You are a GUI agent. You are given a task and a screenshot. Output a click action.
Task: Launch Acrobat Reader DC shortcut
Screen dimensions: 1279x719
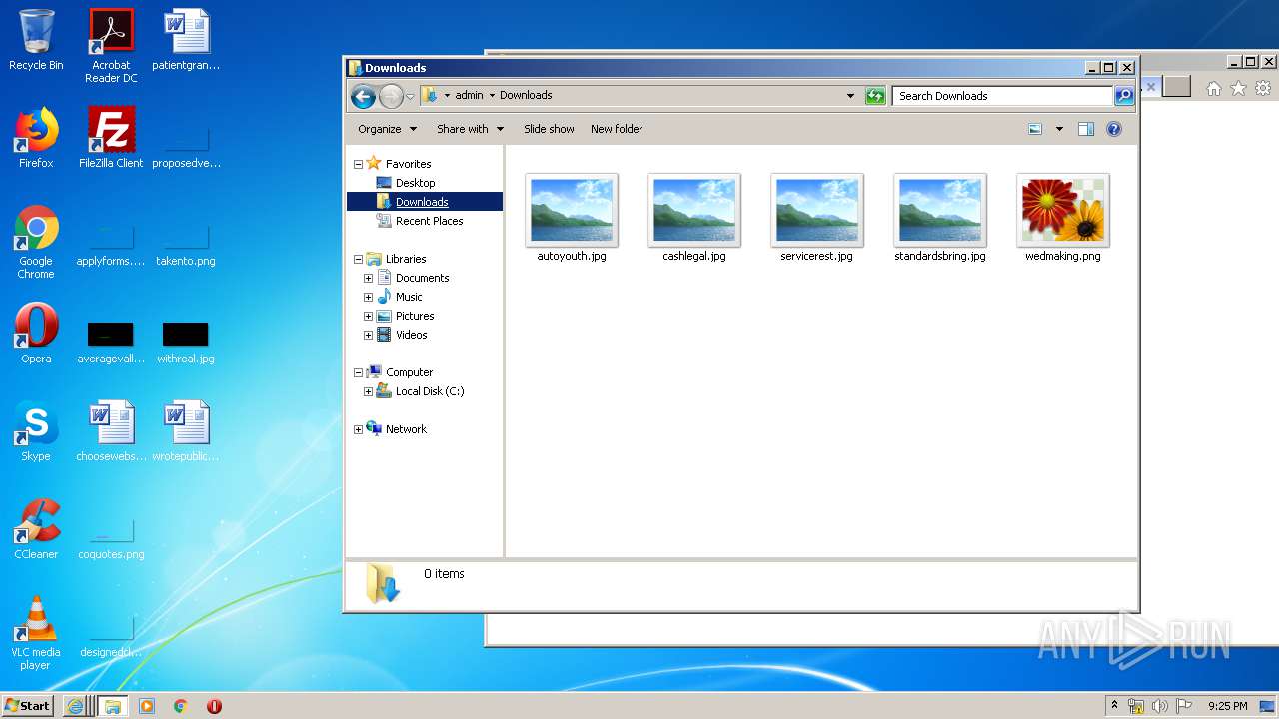[x=111, y=46]
